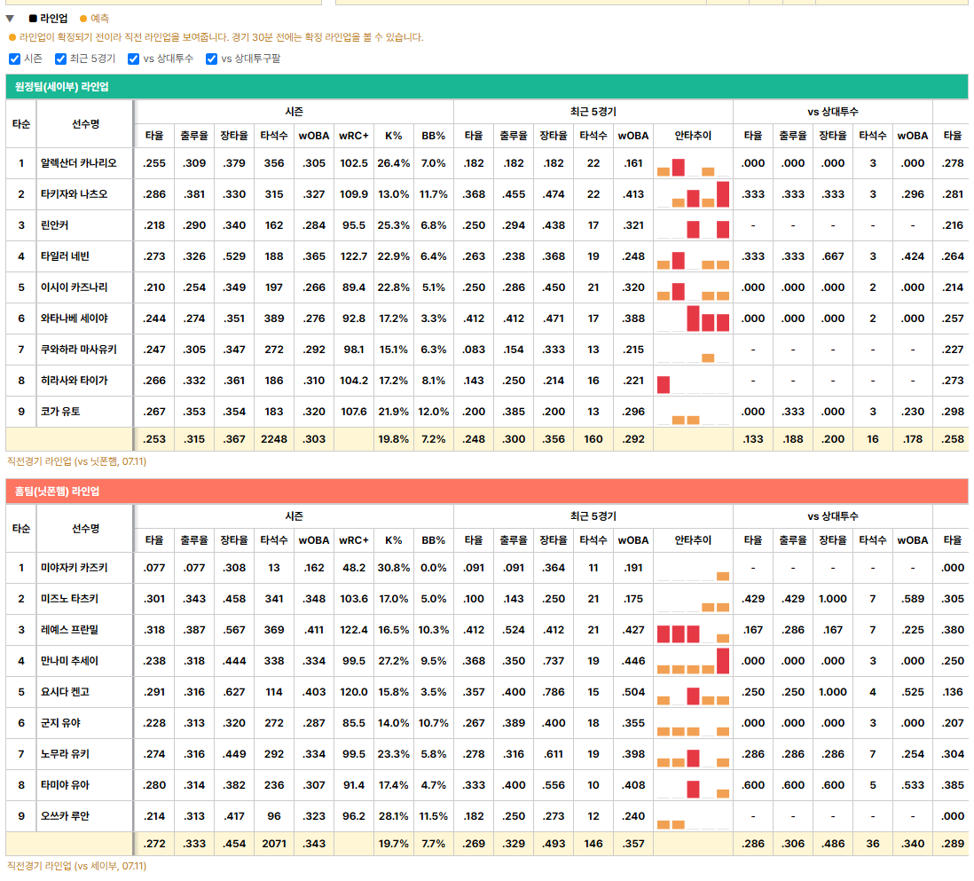This screenshot has height=881, width=974.
Task: Collapse the lineup section triangle
Action: pos(10,19)
